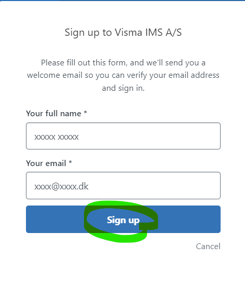
Task: Click empty area inside the email field
Action: coord(154,185)
